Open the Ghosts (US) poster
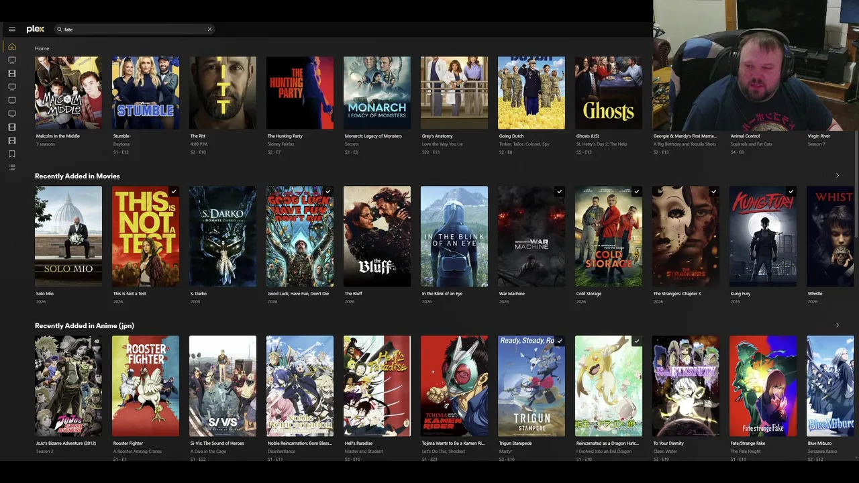Image resolution: width=859 pixels, height=483 pixels. pos(609,93)
